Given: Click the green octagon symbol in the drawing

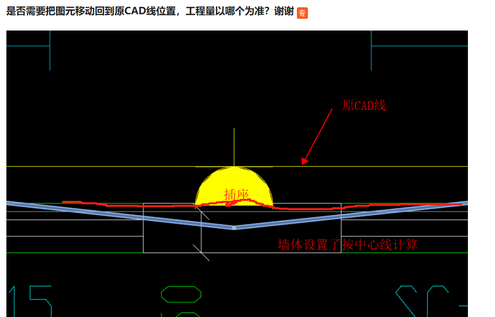Looking at the screenshot, I should click(181, 294).
